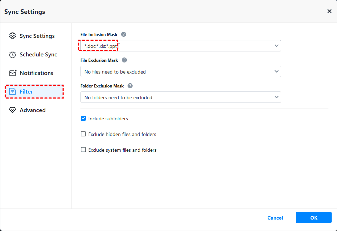Viewport: 337px width, 231px height.
Task: Click the Cancel link
Action: click(x=275, y=218)
